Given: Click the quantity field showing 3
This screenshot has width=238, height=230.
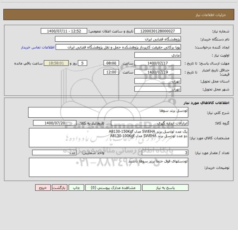Looking at the screenshot, I should [x=165, y=153].
